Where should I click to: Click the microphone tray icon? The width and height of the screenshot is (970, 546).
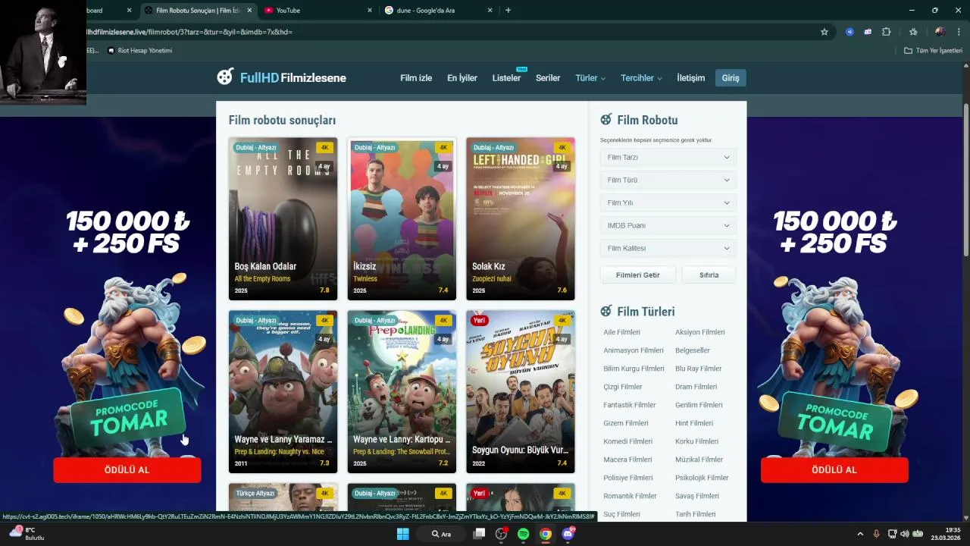pyautogui.click(x=877, y=534)
